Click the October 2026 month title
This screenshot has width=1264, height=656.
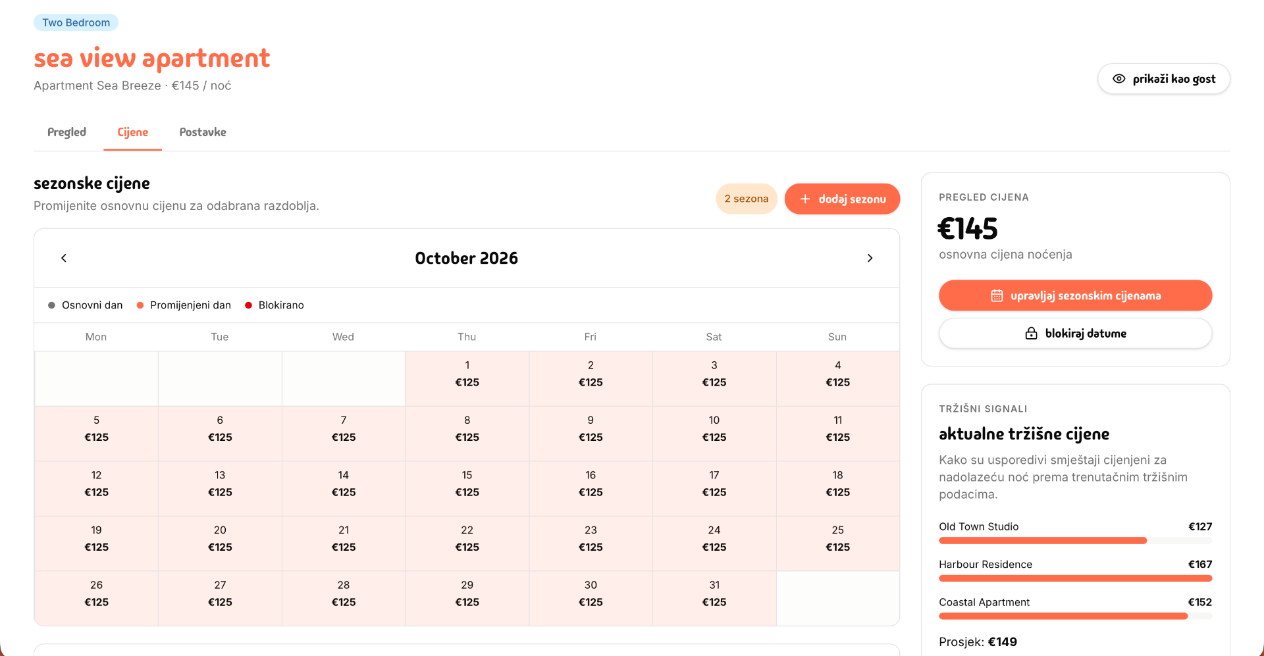point(466,258)
